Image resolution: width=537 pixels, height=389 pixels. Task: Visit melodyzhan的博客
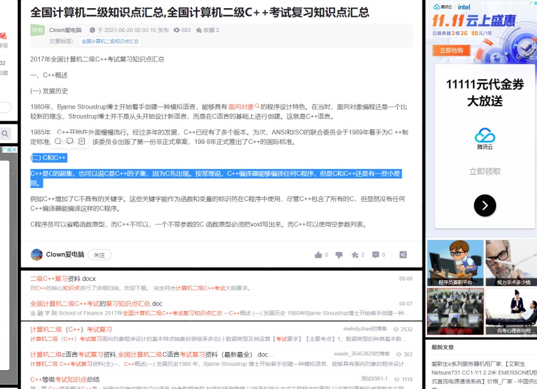[365, 329]
